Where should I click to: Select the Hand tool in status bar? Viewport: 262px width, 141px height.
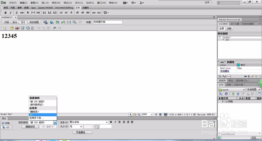[135, 115]
